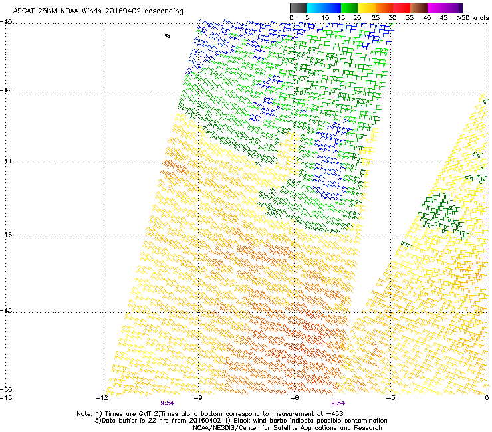The image size is (492, 432).
Task: Click the red 30-35 knots color segment
Action: 402,8
